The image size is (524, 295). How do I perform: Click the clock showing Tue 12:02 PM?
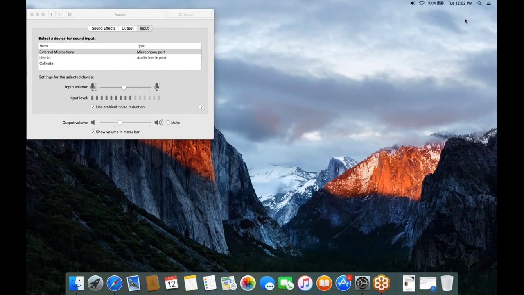460,3
